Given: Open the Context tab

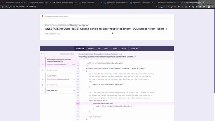Looking at the screenshot, I should [x=114, y=48].
